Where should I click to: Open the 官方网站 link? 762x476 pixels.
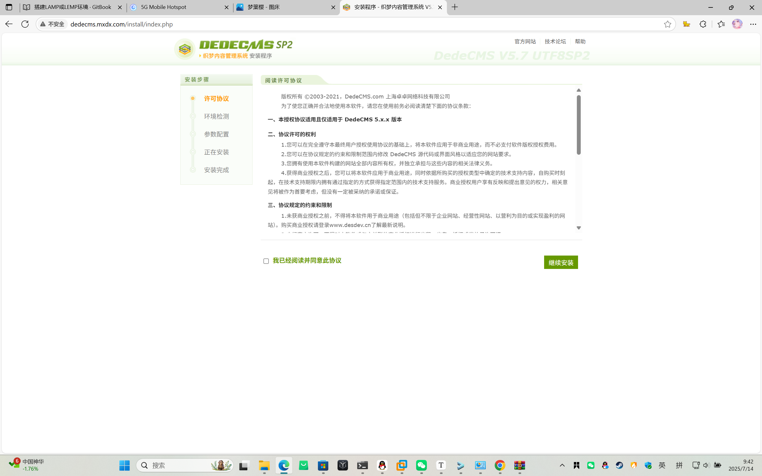[525, 41]
